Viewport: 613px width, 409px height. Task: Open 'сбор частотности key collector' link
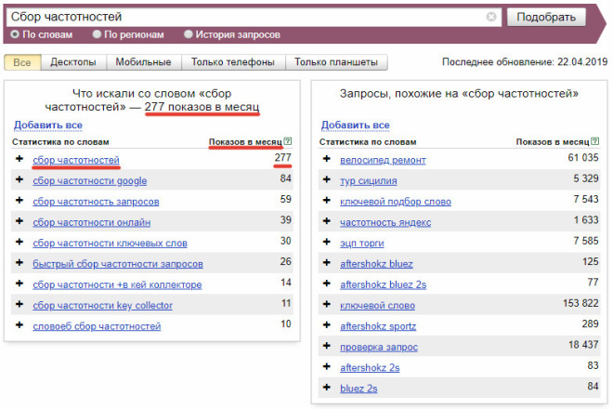click(x=102, y=306)
